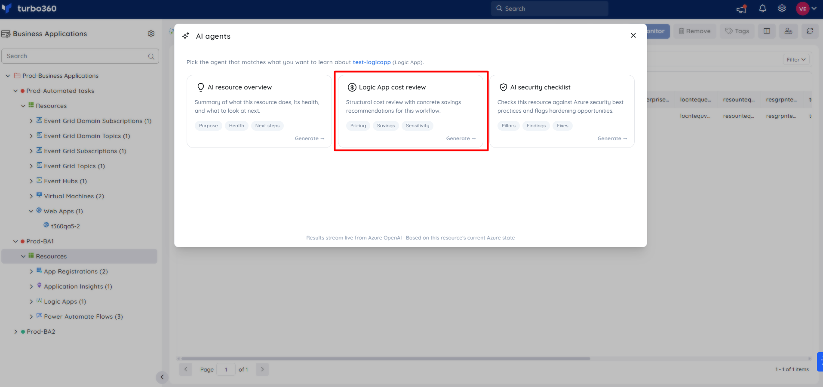Viewport: 823px width, 387px height.
Task: Click the sidebar Search field
Action: click(x=80, y=56)
